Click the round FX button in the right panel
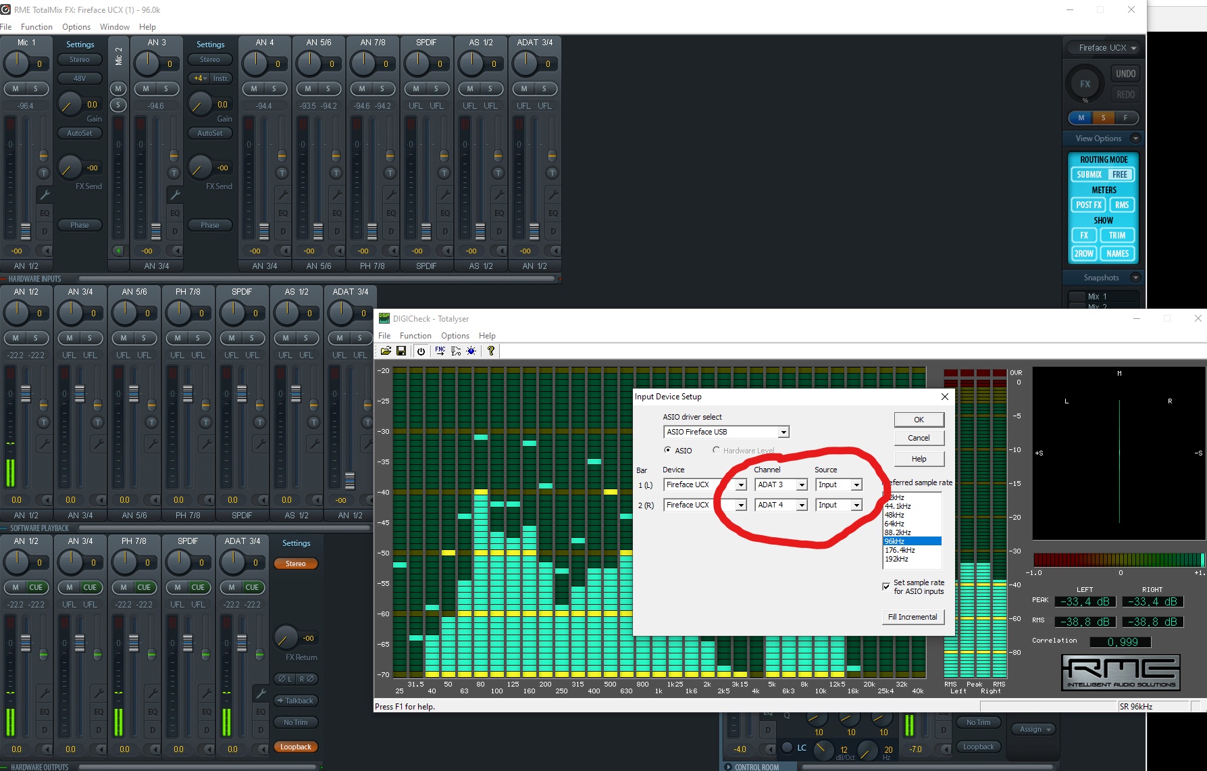The height and width of the screenshot is (771, 1207). pyautogui.click(x=1085, y=84)
